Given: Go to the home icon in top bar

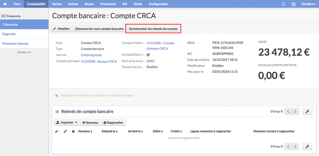Looking at the screenshot, I should point(5,4).
